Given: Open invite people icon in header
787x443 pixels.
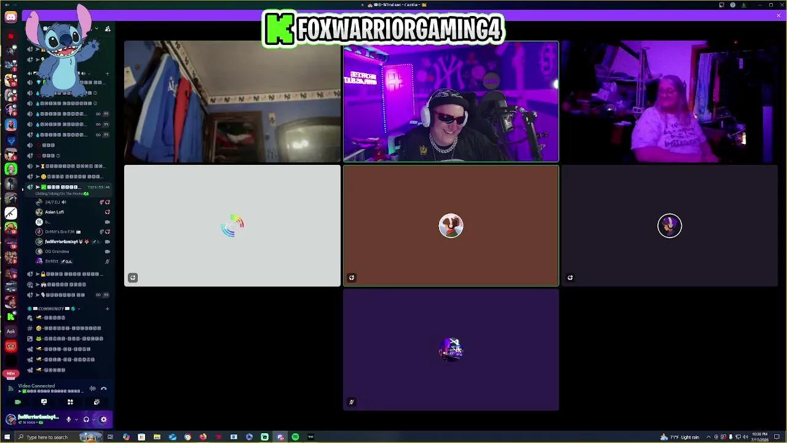Looking at the screenshot, I should tap(108, 29).
